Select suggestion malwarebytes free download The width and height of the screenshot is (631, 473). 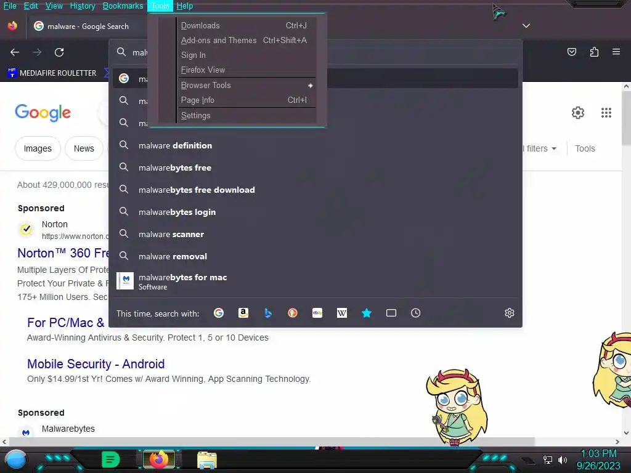[x=315, y=190]
